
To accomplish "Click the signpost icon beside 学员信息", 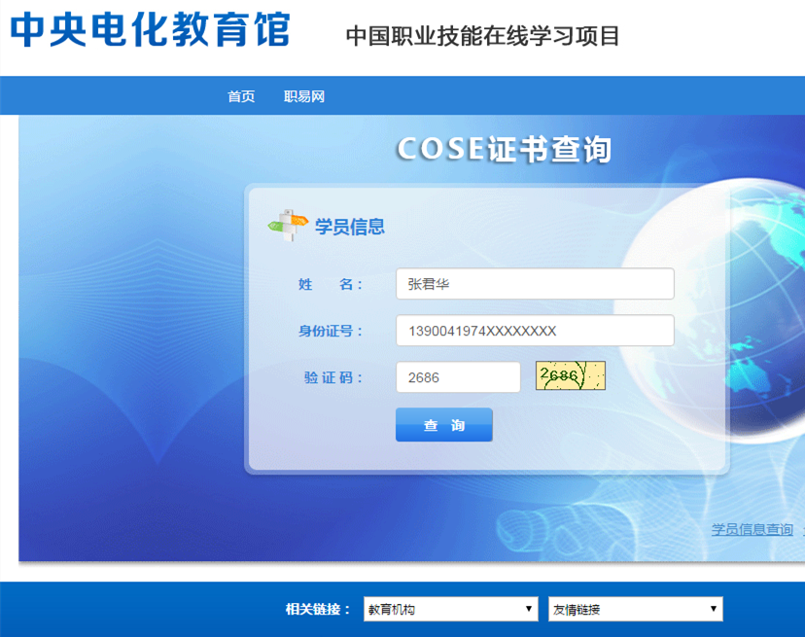I will [288, 225].
